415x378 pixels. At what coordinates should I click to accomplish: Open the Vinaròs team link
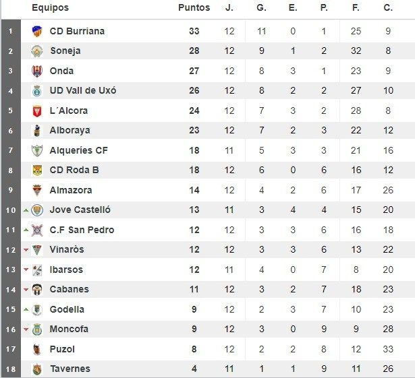point(67,250)
